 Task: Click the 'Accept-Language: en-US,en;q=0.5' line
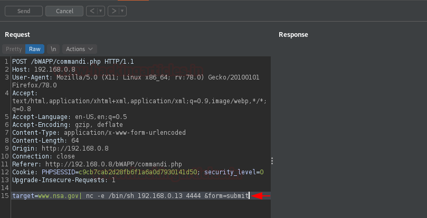[70, 117]
